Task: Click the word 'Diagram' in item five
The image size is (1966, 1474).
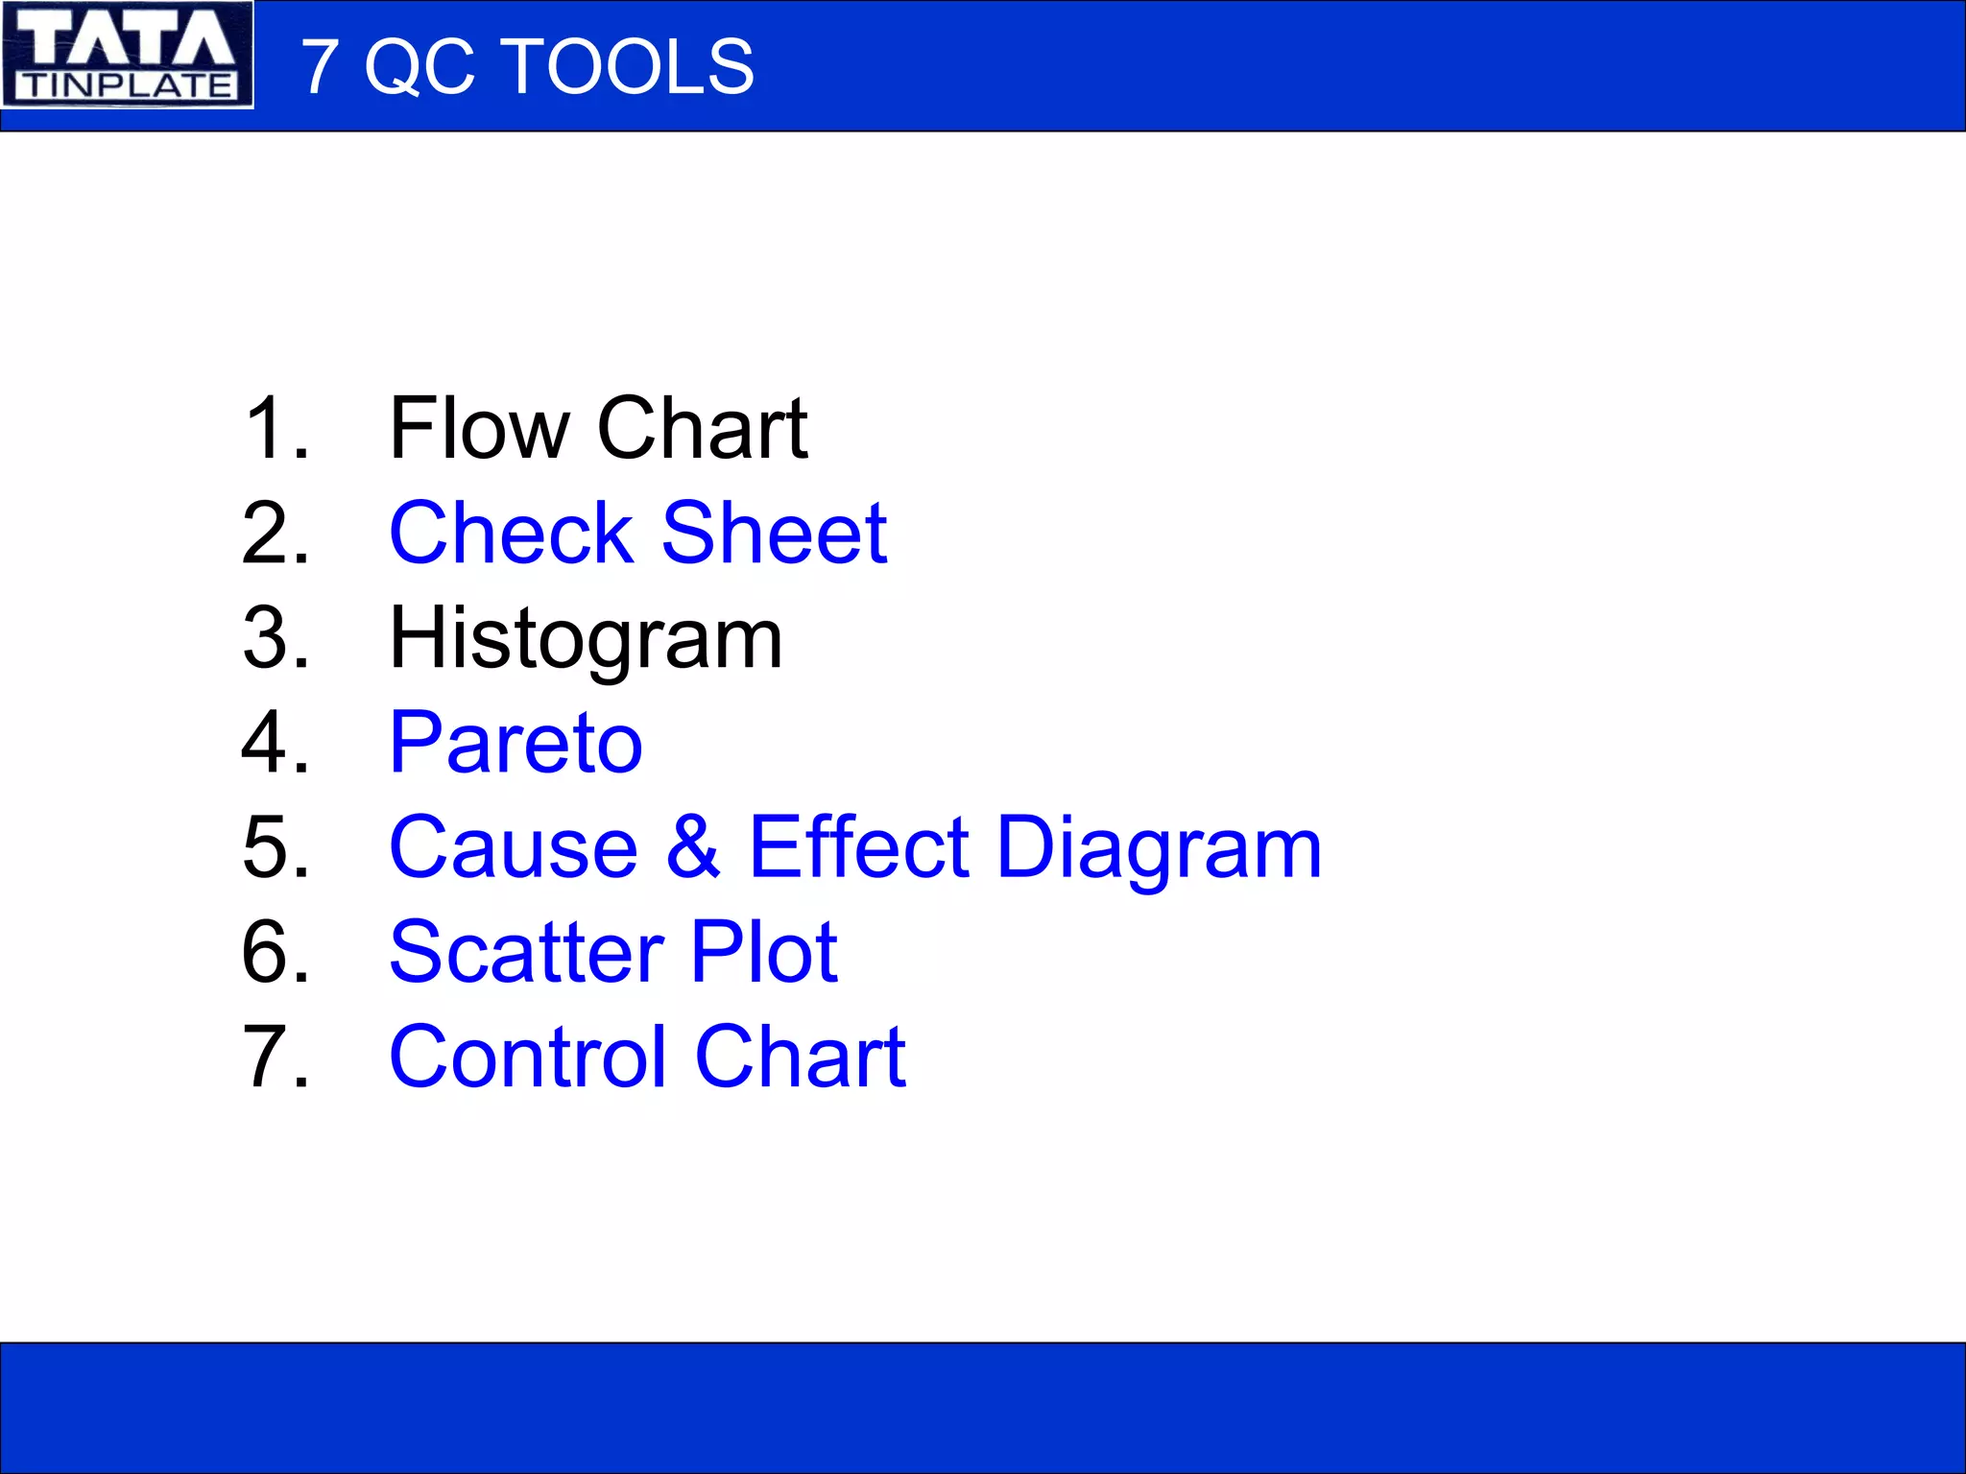Action: (x=1159, y=847)
